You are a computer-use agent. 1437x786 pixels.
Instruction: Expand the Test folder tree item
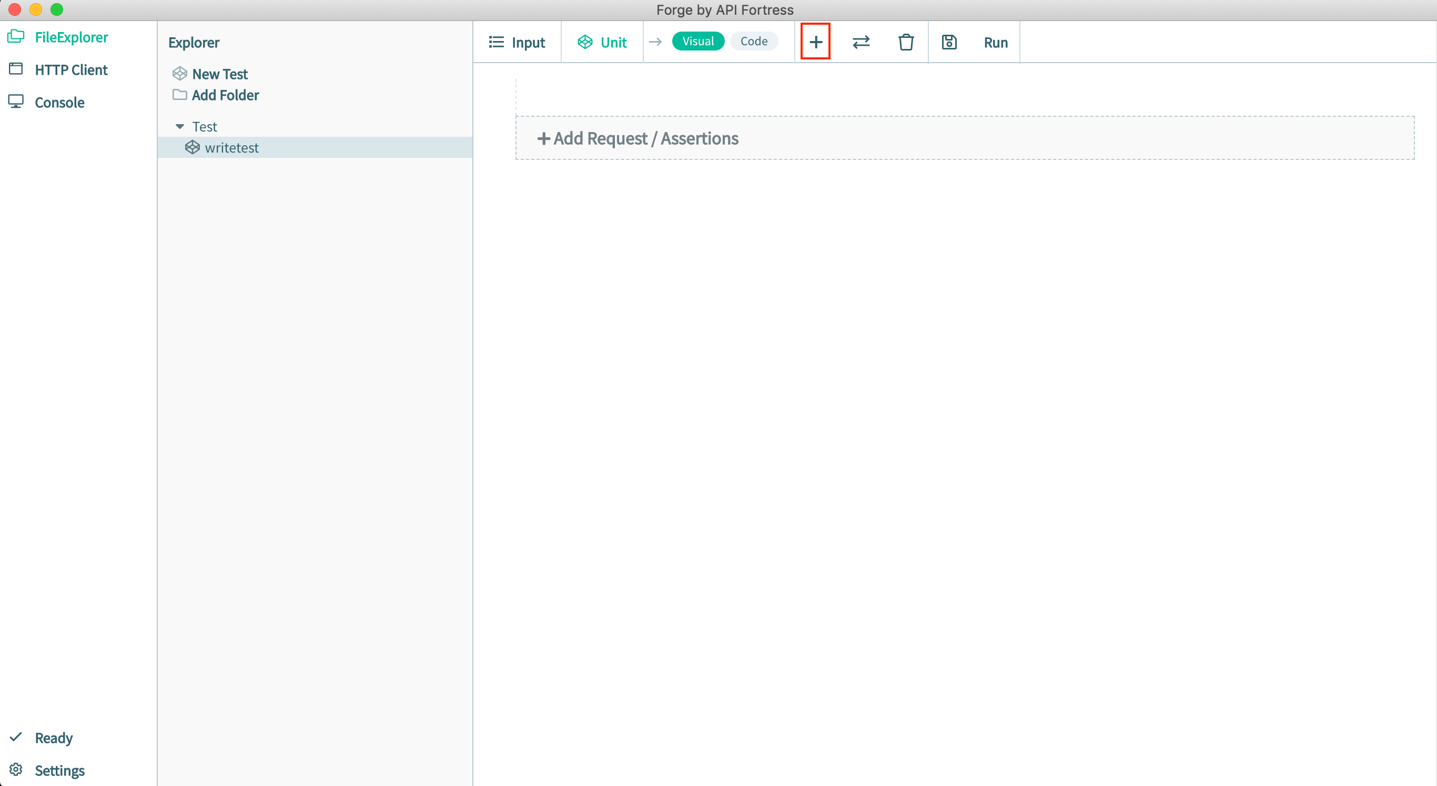[x=180, y=127]
